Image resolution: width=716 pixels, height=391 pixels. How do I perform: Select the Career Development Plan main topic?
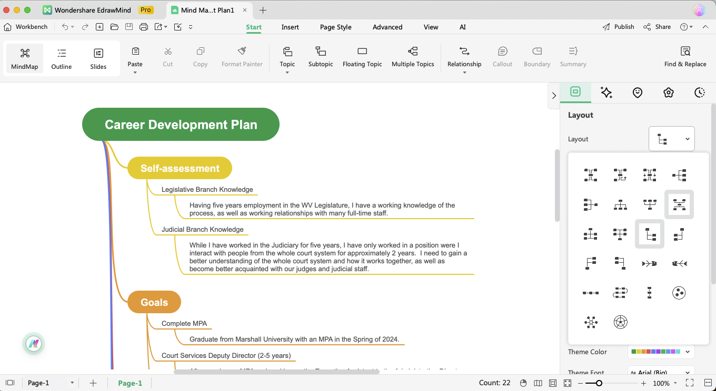[x=181, y=125]
